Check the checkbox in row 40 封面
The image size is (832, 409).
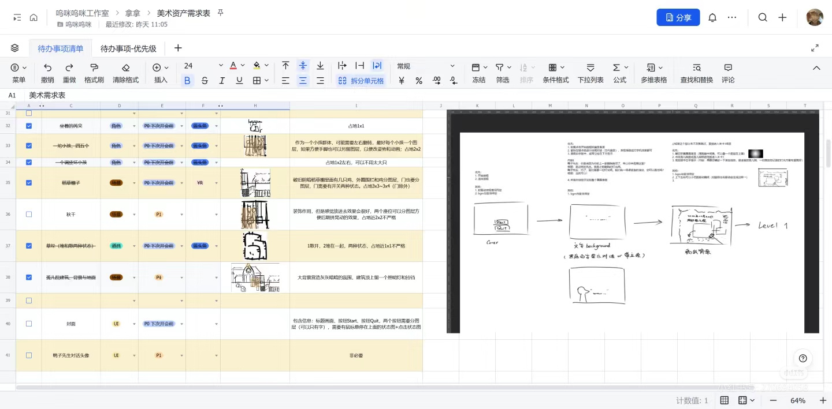point(29,324)
